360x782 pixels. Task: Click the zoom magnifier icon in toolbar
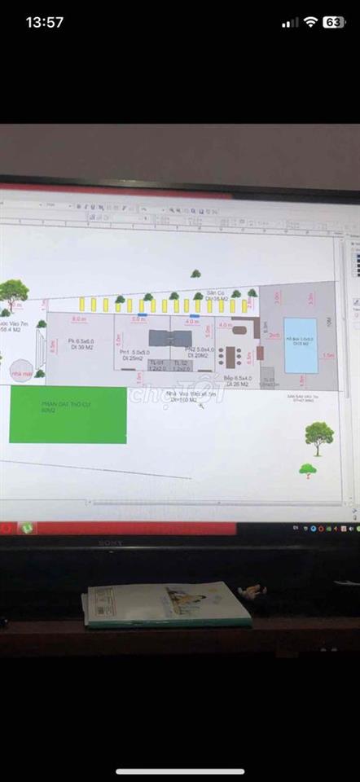pyautogui.click(x=172, y=210)
